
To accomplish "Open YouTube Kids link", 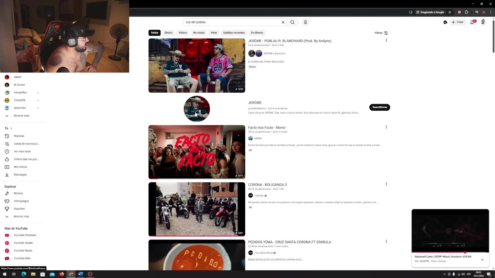I will [x=22, y=258].
